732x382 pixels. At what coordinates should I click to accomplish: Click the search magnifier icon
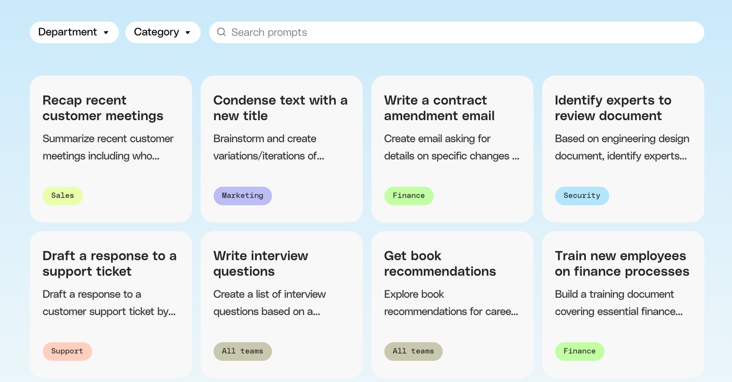point(221,32)
